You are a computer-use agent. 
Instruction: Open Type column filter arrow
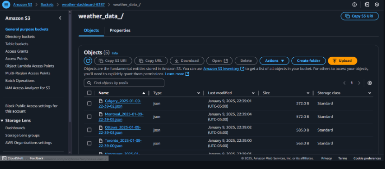pyautogui.click(x=199, y=93)
